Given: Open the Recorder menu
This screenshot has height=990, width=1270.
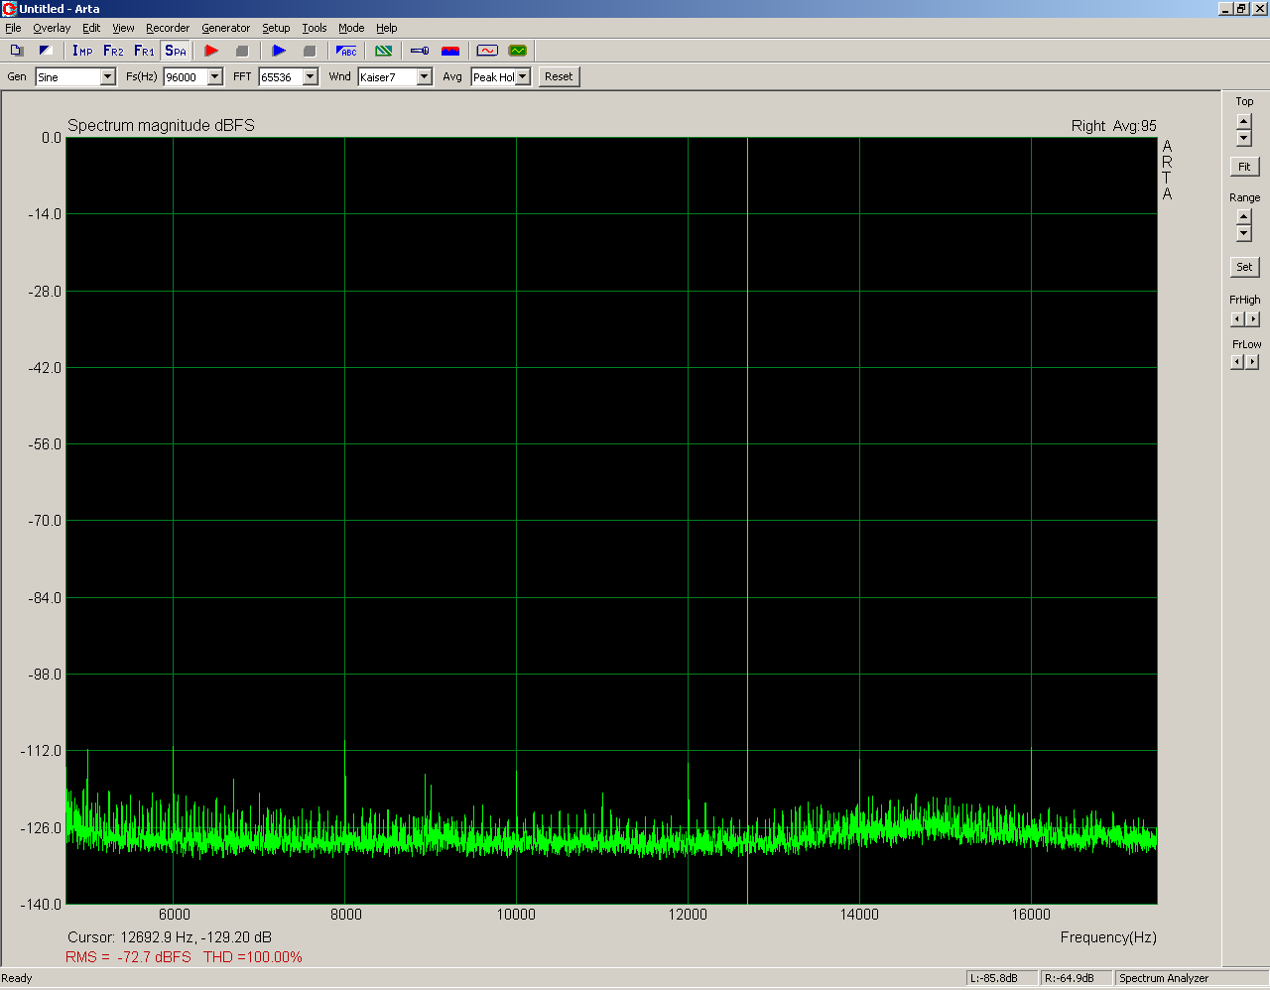Looking at the screenshot, I should pyautogui.click(x=168, y=28).
